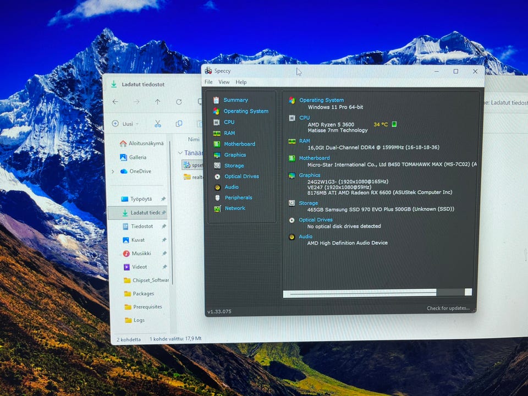
Task: Select Motherboard in Speccy sidebar
Action: tap(239, 144)
